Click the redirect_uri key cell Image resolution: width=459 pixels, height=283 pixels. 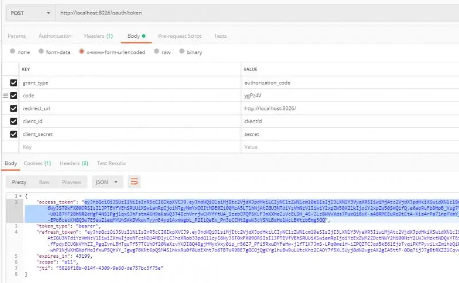(x=130, y=108)
